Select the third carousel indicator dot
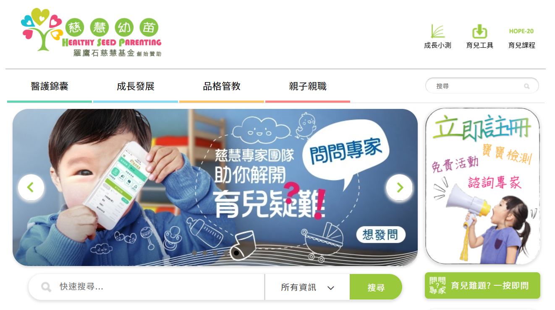555x310 pixels. coord(215,253)
